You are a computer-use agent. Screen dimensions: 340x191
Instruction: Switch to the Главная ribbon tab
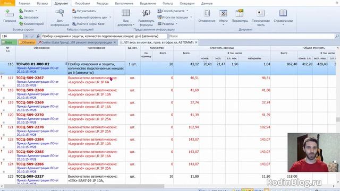click(x=24, y=4)
